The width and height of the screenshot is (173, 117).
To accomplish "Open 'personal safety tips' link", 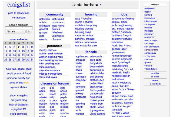I will 19,78.
